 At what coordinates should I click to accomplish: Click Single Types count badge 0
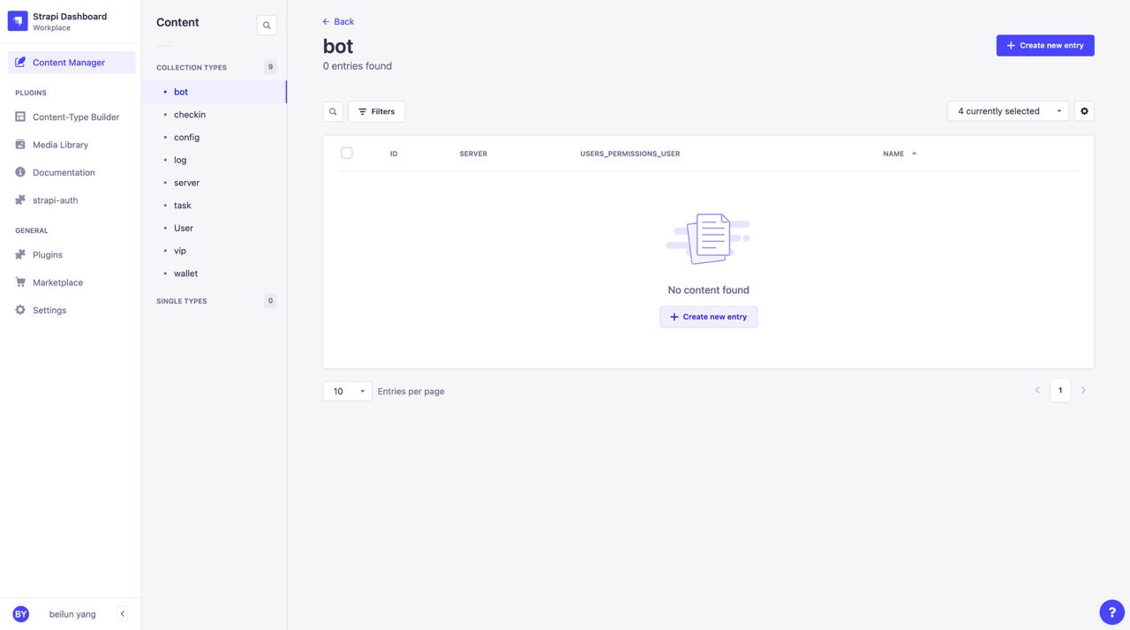[x=270, y=301]
